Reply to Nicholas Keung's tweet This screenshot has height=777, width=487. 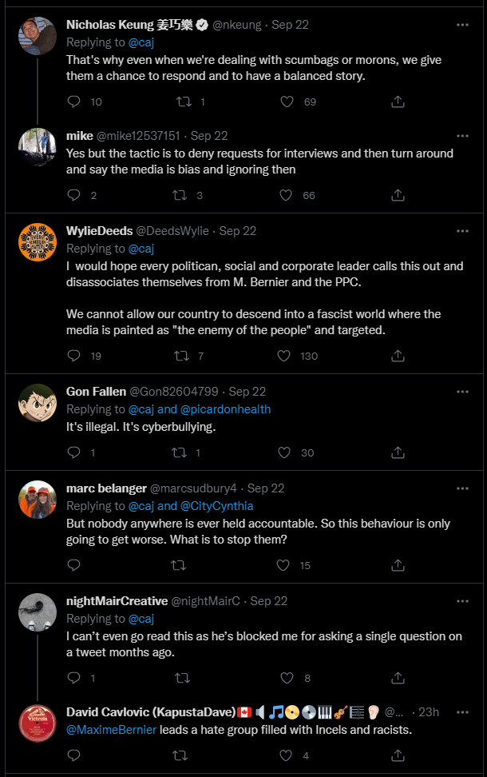[73, 102]
